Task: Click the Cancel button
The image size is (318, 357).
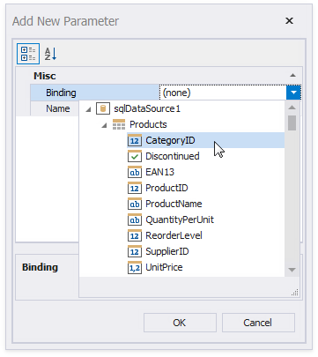Action: [258, 323]
